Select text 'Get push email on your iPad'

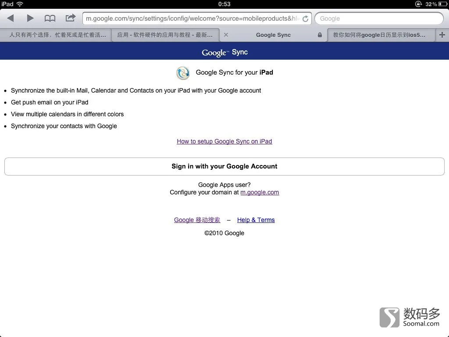50,102
